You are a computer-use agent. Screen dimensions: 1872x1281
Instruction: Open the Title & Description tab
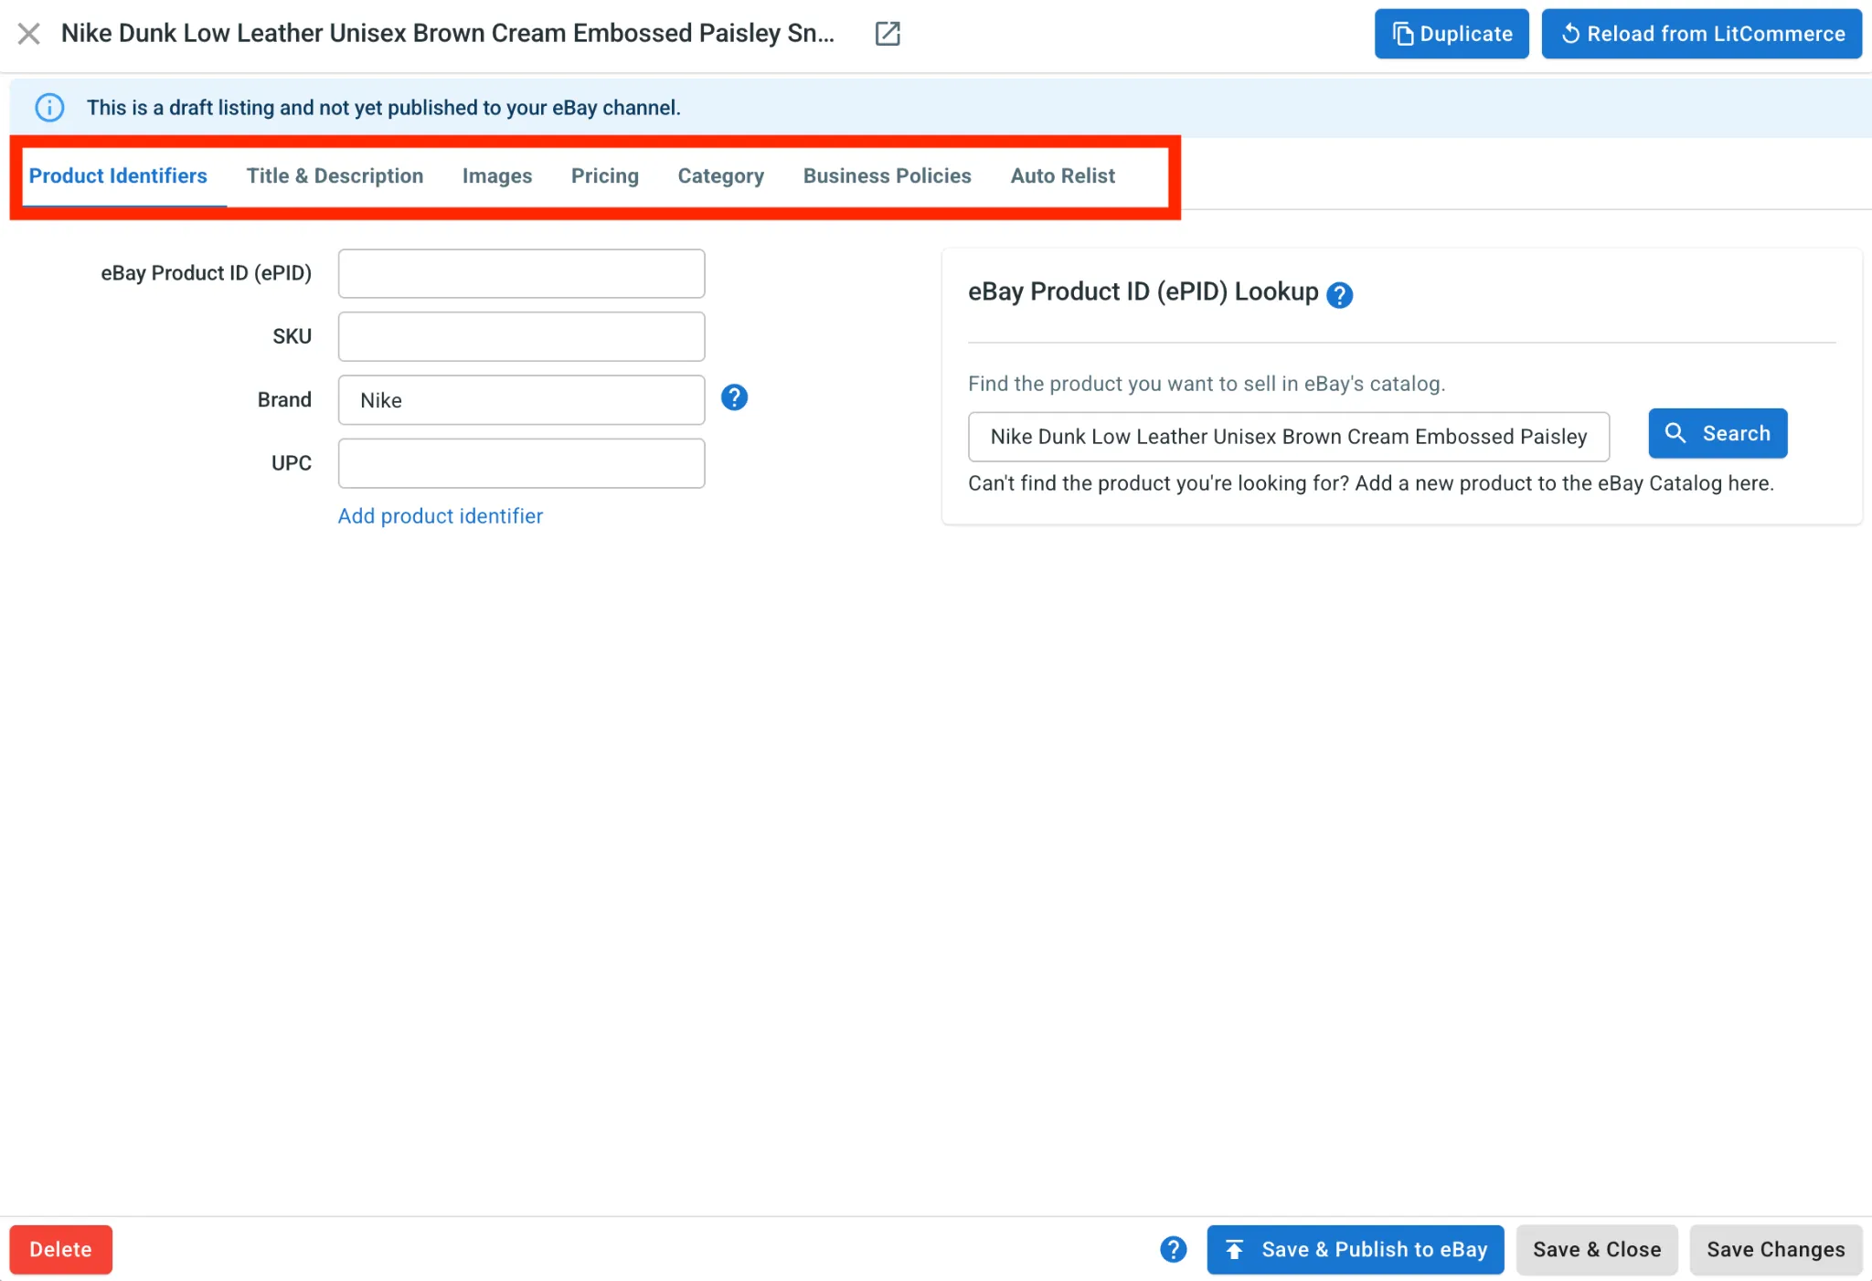335,175
